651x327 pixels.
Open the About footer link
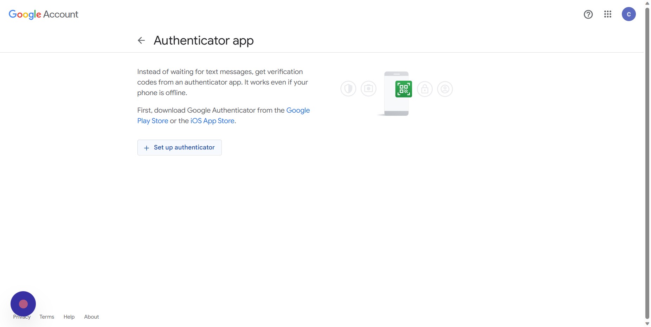91,317
